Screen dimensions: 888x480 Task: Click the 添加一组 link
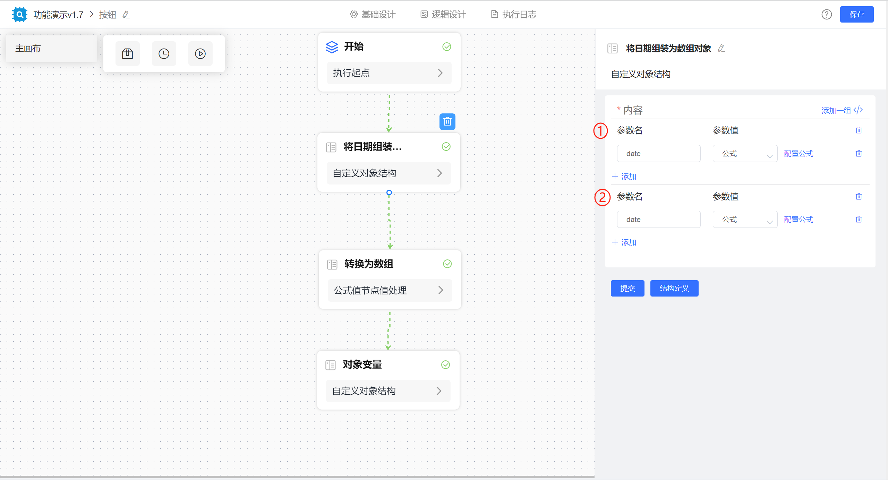pyautogui.click(x=836, y=110)
